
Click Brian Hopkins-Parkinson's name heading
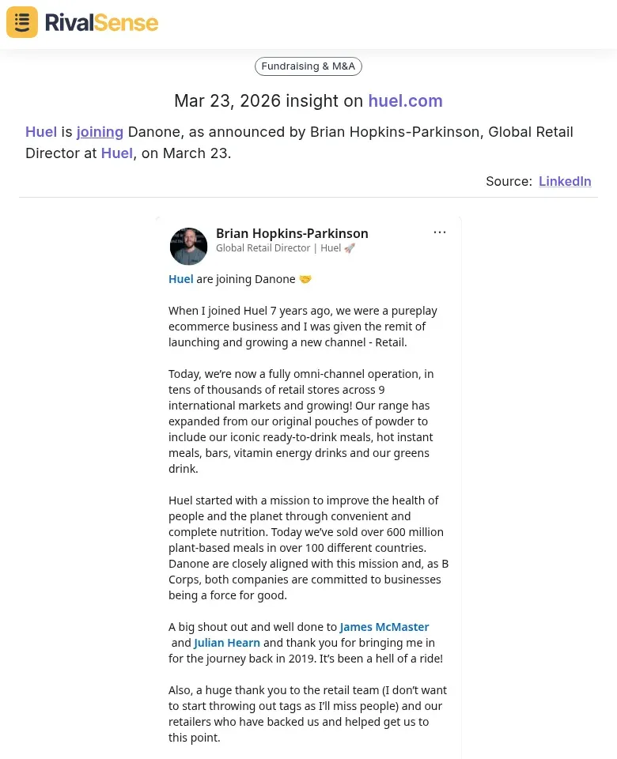(x=292, y=233)
